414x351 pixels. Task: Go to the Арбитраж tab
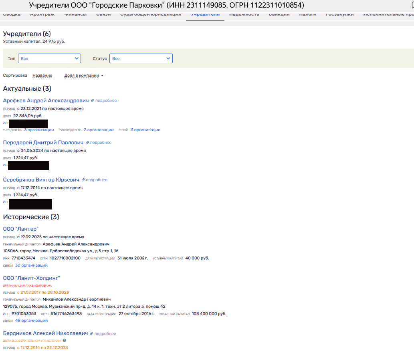(x=42, y=15)
